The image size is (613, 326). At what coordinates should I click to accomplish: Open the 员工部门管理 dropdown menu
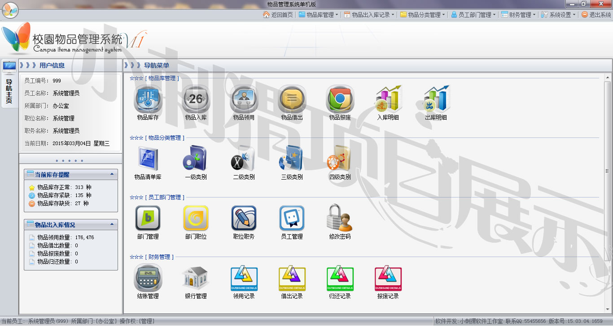click(x=473, y=15)
